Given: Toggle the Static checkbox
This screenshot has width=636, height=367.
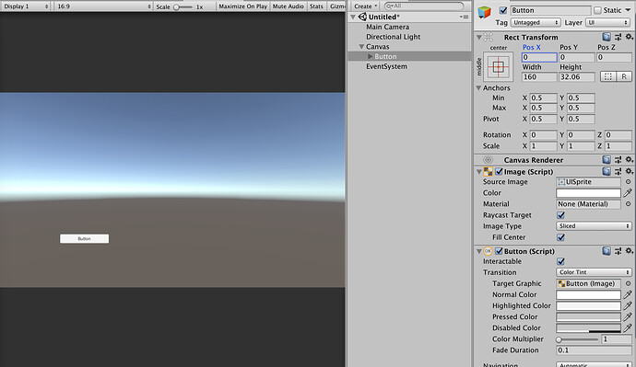Looking at the screenshot, I should coord(597,10).
